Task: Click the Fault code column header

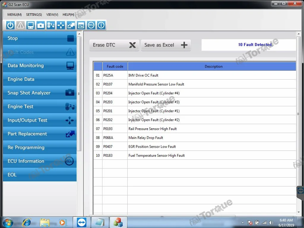Action: click(x=115, y=66)
